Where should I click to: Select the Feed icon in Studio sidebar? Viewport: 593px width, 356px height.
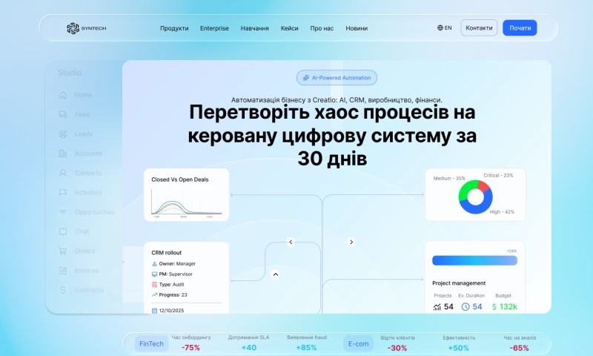click(x=63, y=114)
